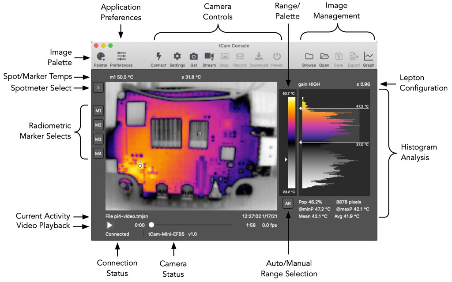Click the Browse folder icon
452x282 pixels.
309,56
